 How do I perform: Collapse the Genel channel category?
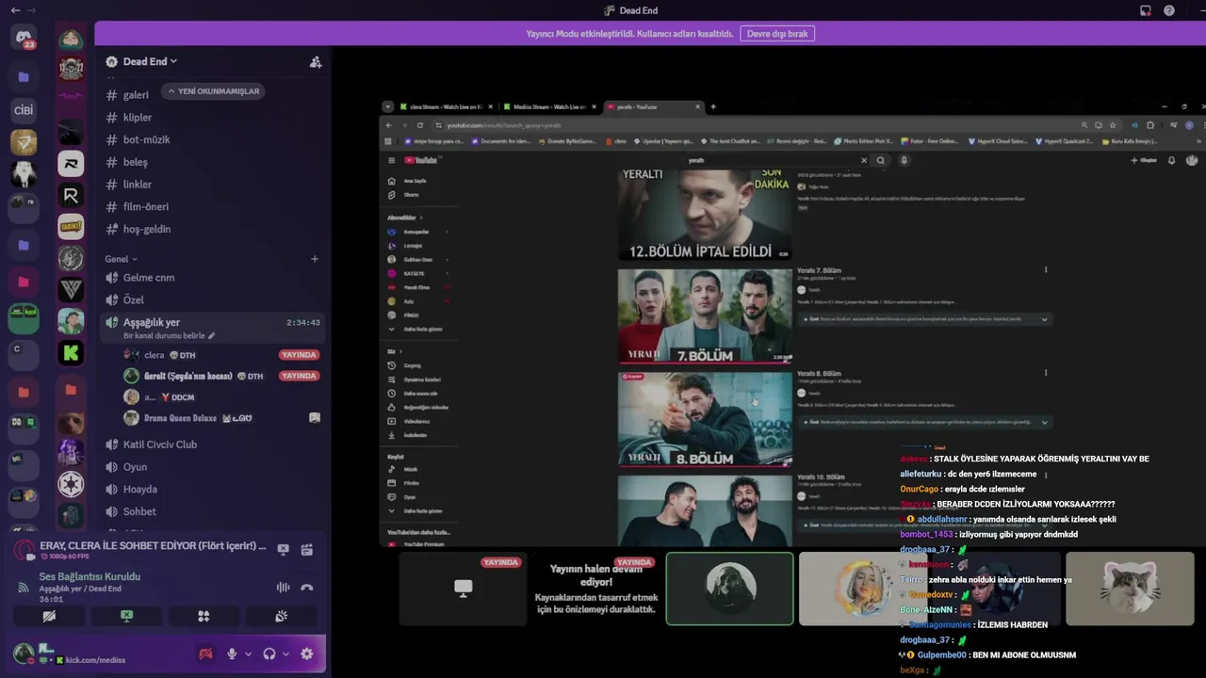(x=121, y=259)
